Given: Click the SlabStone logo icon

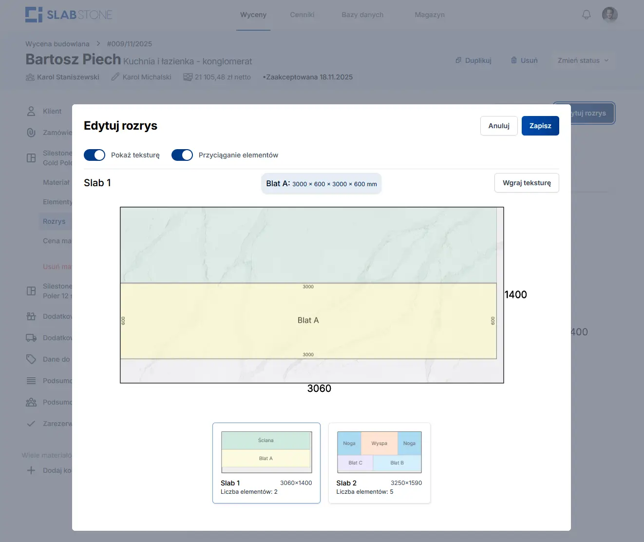Looking at the screenshot, I should [34, 15].
